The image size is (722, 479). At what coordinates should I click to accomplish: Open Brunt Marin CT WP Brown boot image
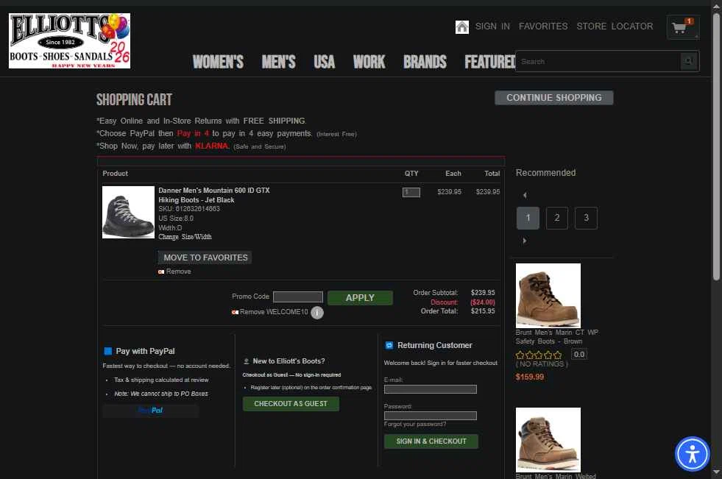[x=548, y=295]
